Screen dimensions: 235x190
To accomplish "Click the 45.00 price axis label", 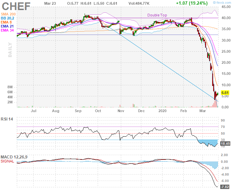I will (226, 7).
